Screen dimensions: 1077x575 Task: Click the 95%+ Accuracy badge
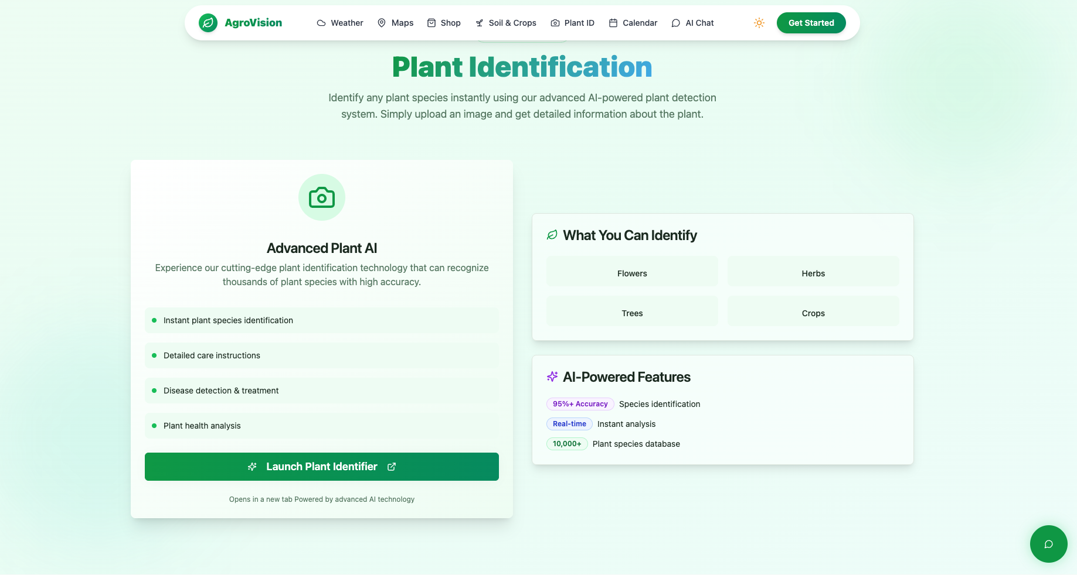click(580, 404)
